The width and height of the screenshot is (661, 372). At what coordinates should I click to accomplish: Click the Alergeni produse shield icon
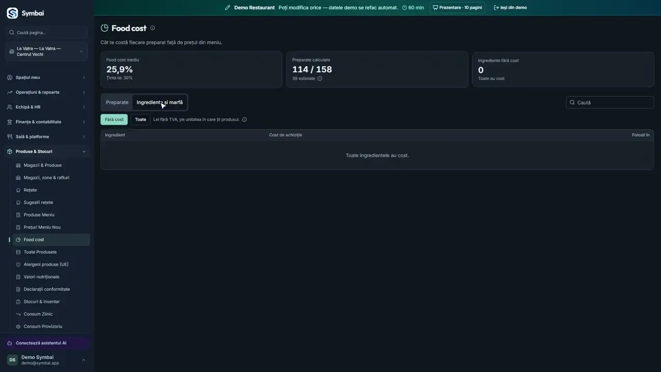(x=19, y=265)
